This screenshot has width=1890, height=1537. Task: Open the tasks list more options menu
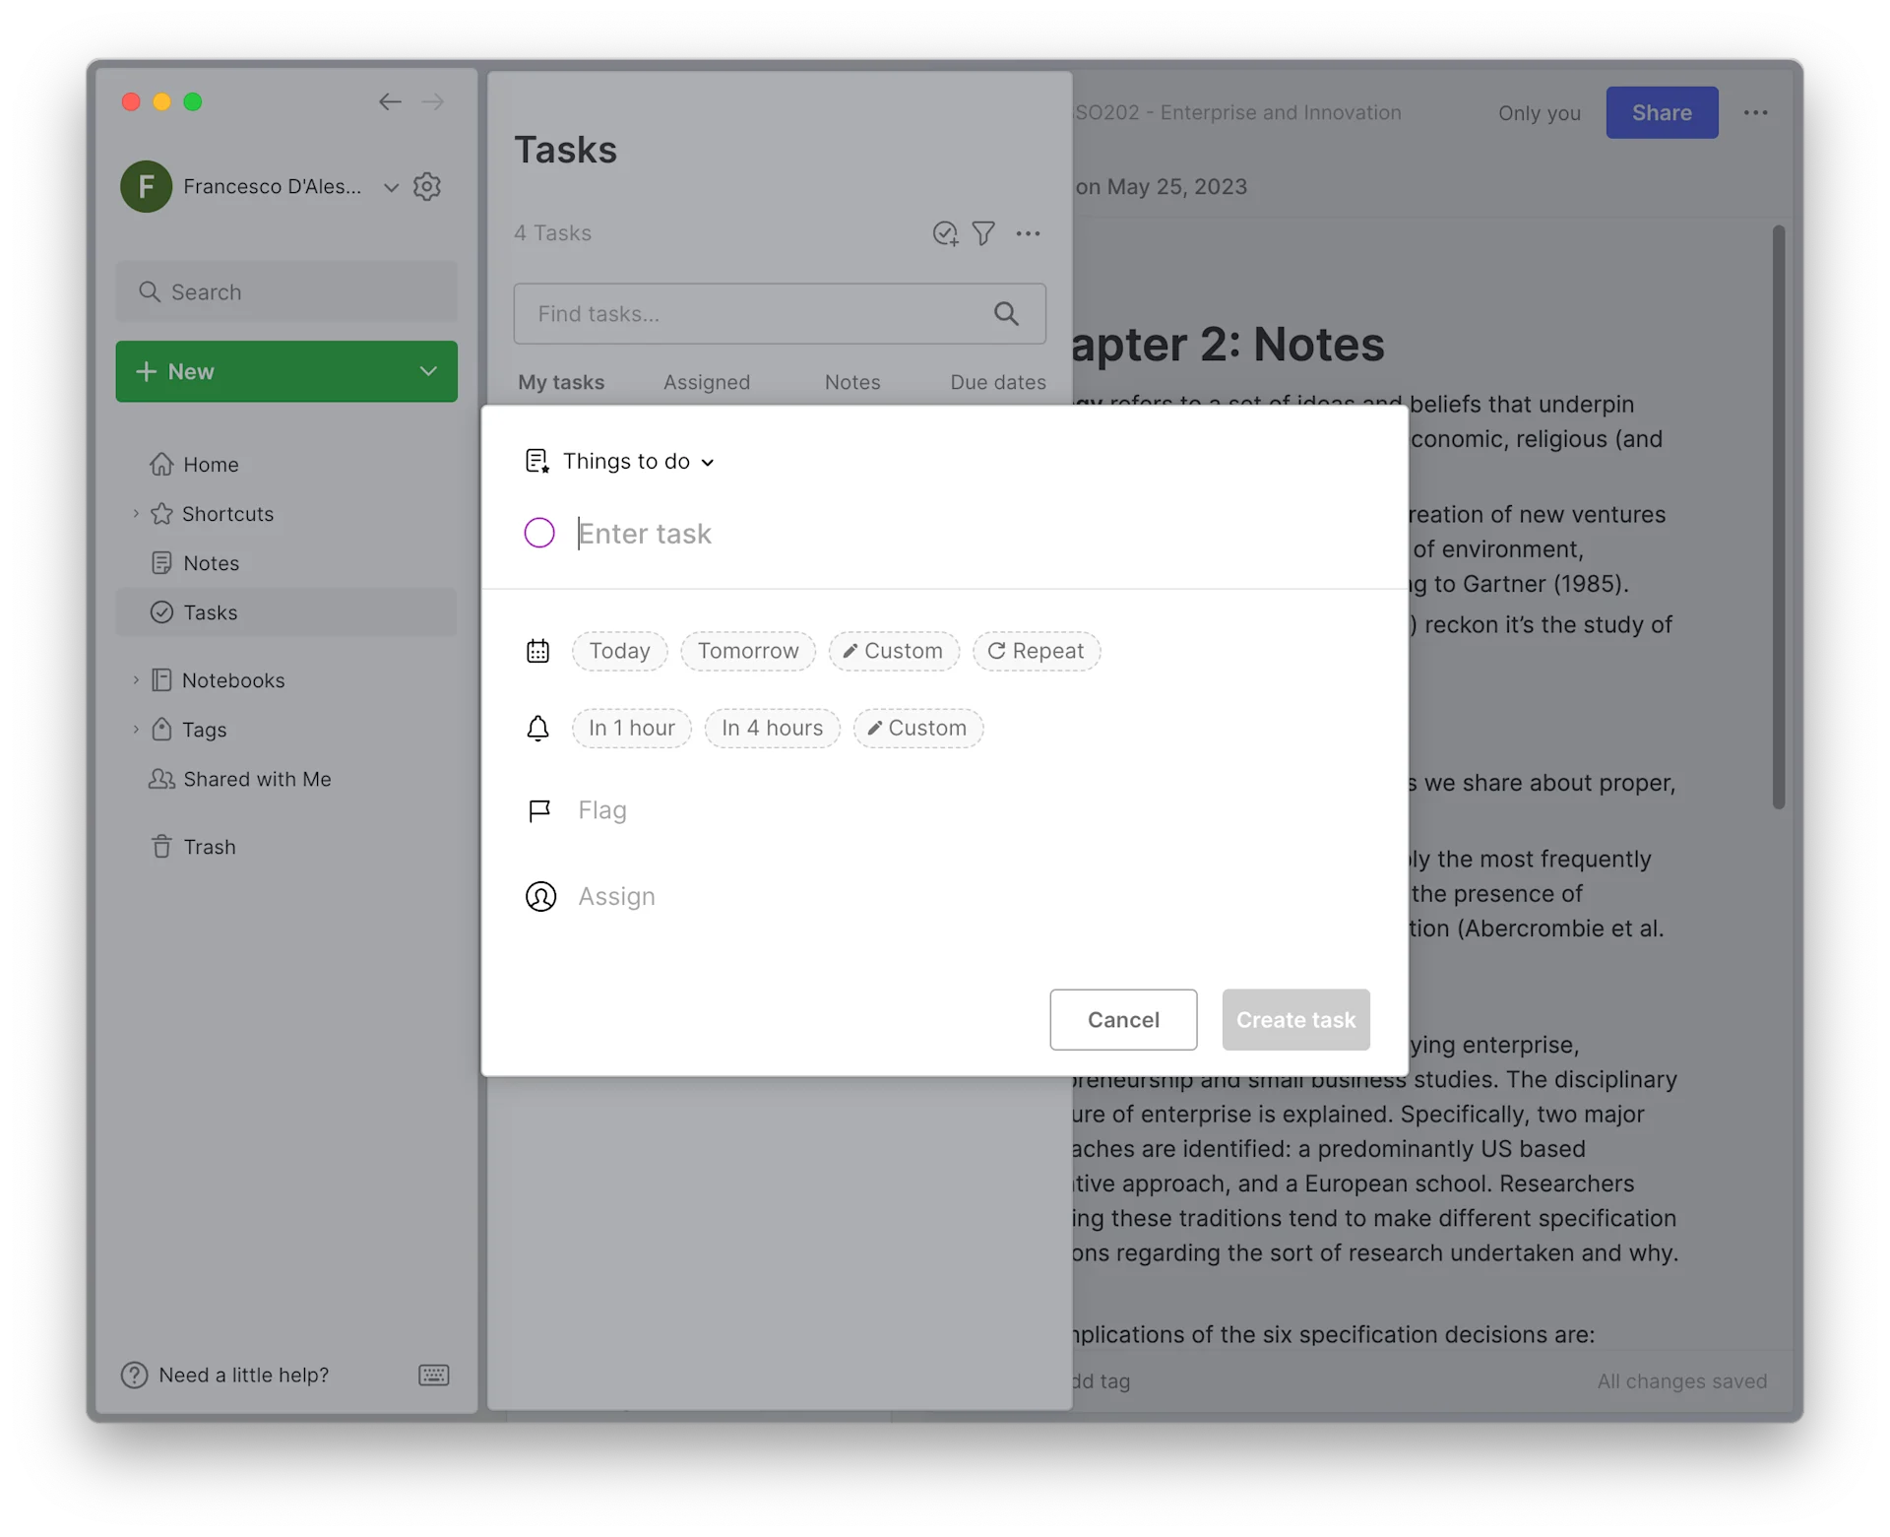[x=1028, y=233]
